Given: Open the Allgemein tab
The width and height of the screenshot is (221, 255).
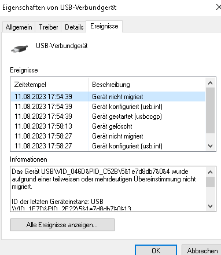Looking at the screenshot, I should click(19, 27).
